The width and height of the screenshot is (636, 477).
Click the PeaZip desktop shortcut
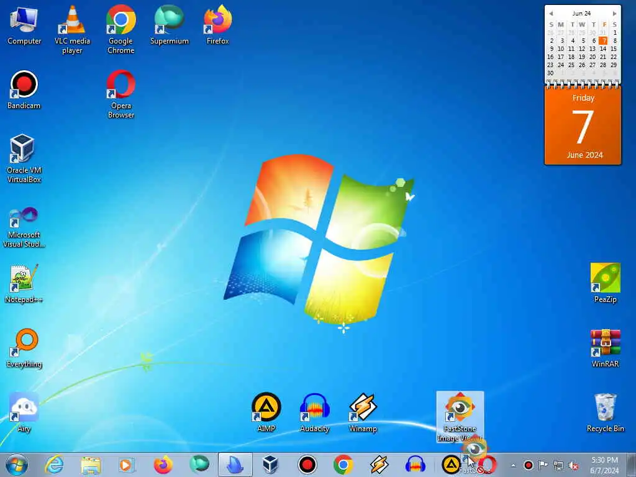point(605,283)
